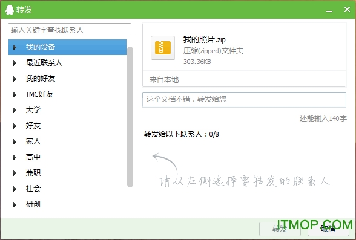The image size is (356, 240).
Task: Select the 研创 group label
Action: tap(33, 204)
